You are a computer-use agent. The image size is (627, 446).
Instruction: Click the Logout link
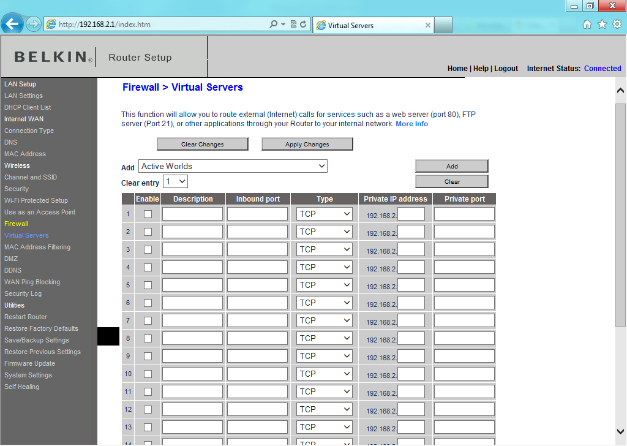[x=506, y=69]
